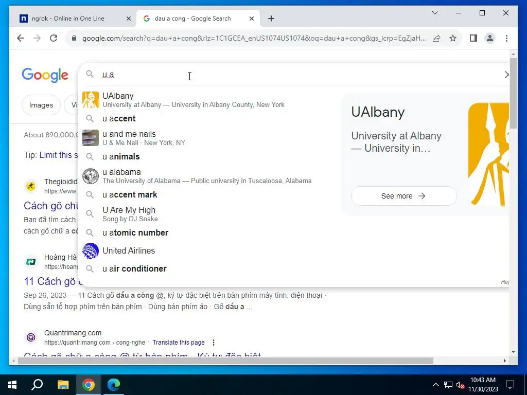Close the ngrok tab
Image resolution: width=527 pixels, height=395 pixels.
(x=128, y=19)
